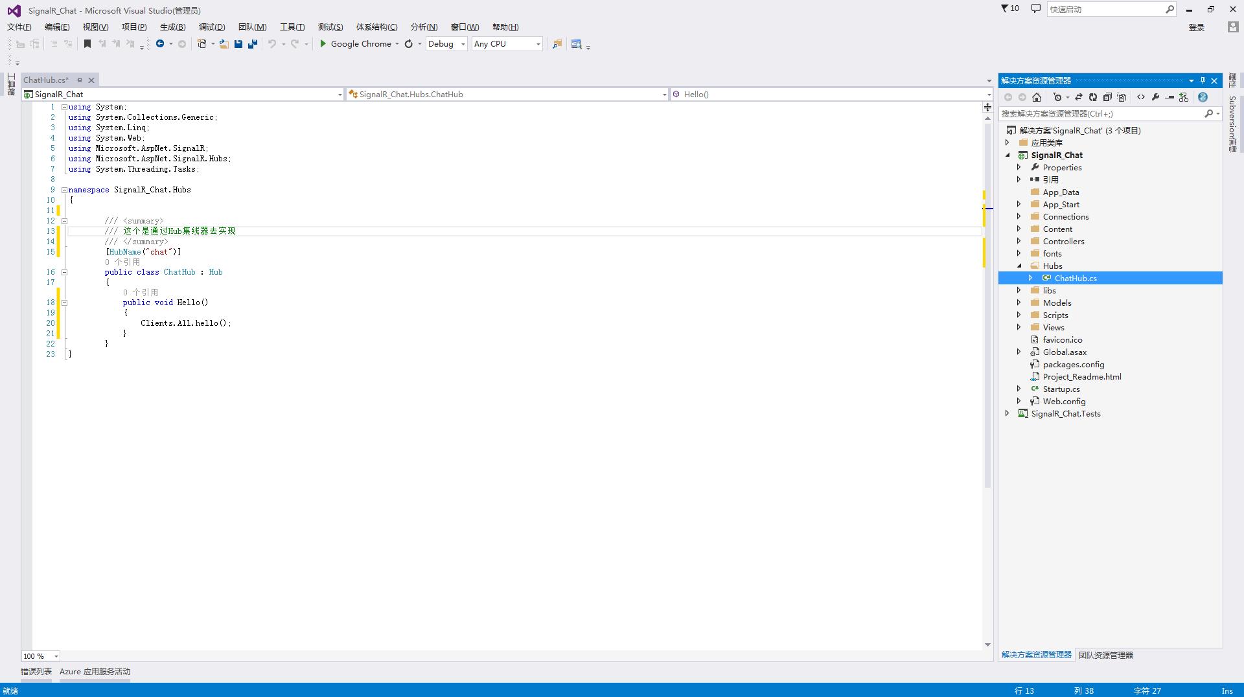1244x697 pixels.
Task: Collapse the ChatHub class outline at line 16
Action: pos(64,272)
